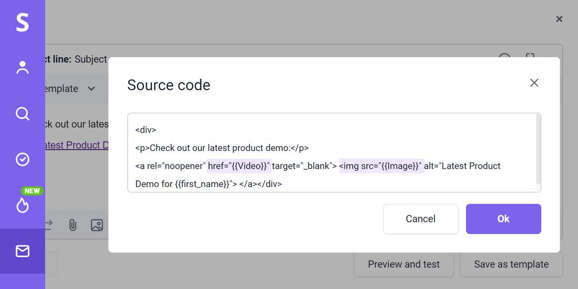Viewport: 578px width, 289px height.
Task: Click the checkmark circle sidebar icon
Action: [22, 160]
